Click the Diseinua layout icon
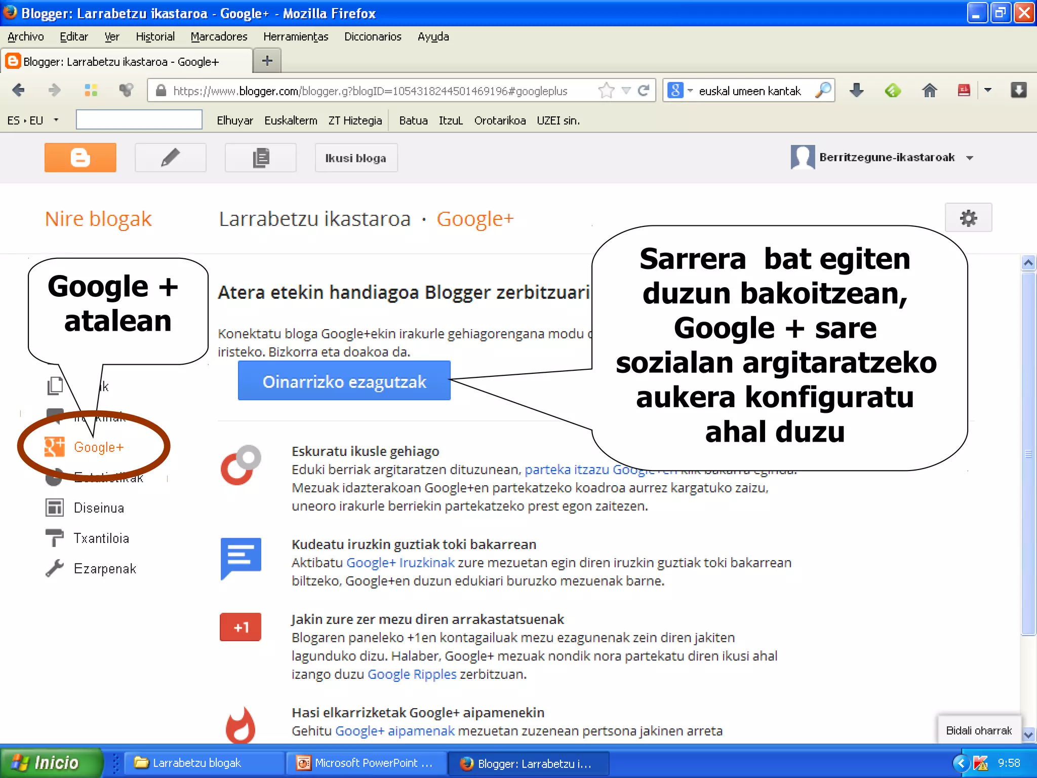This screenshot has height=778, width=1037. click(55, 508)
